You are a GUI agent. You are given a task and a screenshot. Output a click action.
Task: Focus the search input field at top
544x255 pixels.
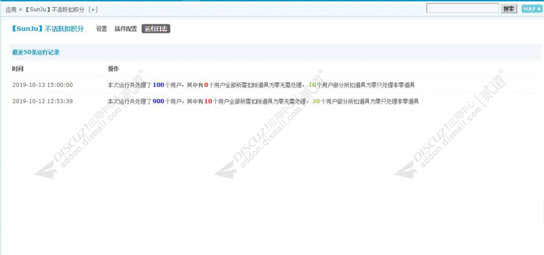coord(463,8)
